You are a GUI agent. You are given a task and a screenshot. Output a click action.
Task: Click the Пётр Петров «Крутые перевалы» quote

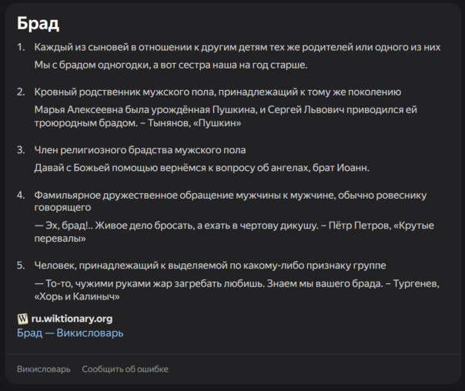231,231
